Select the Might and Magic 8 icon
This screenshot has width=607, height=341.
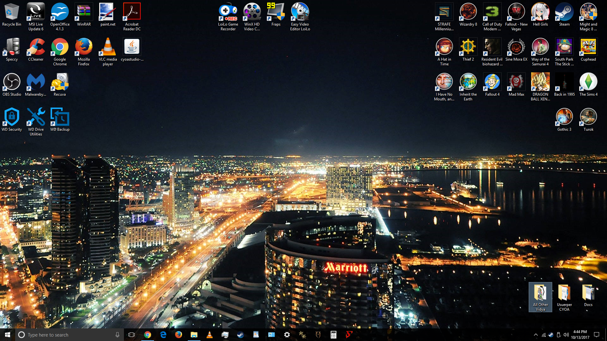click(588, 17)
